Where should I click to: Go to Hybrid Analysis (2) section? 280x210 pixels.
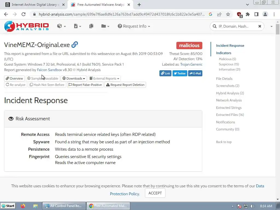click(230, 93)
